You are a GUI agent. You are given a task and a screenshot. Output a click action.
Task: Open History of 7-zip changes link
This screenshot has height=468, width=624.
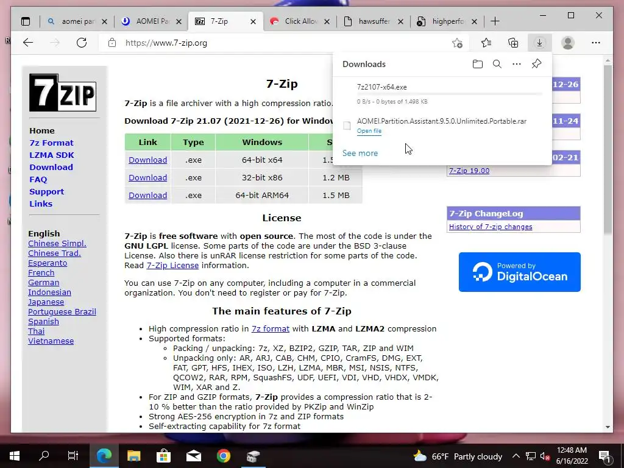pos(491,227)
